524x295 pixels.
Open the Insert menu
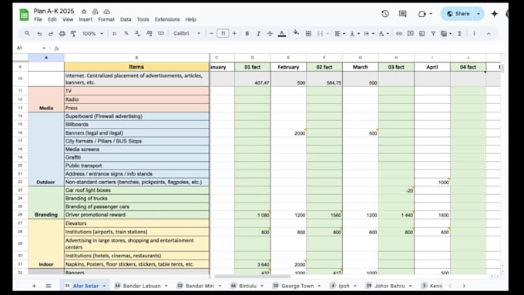point(86,19)
